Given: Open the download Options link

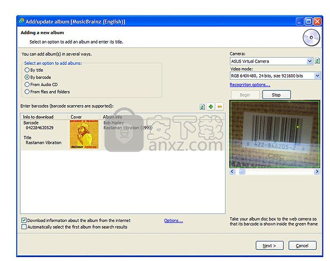Looking at the screenshot, I should (x=174, y=221).
